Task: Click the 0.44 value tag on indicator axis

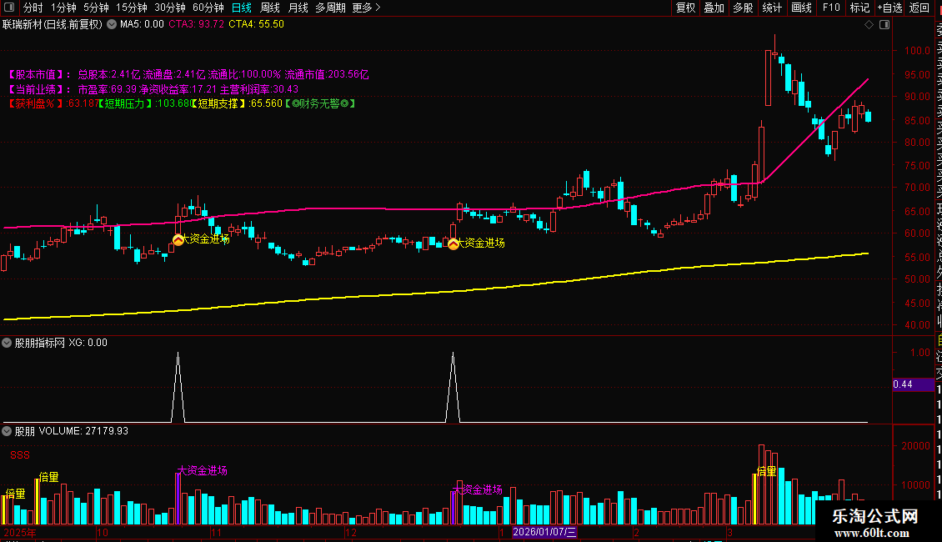Action: click(912, 384)
